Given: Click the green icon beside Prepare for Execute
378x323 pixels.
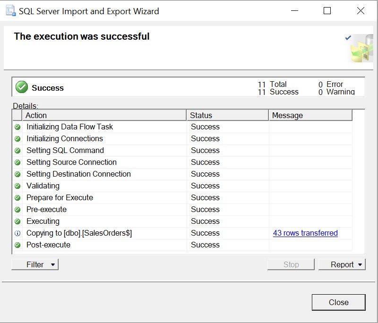Looking at the screenshot, I should click(x=17, y=197).
